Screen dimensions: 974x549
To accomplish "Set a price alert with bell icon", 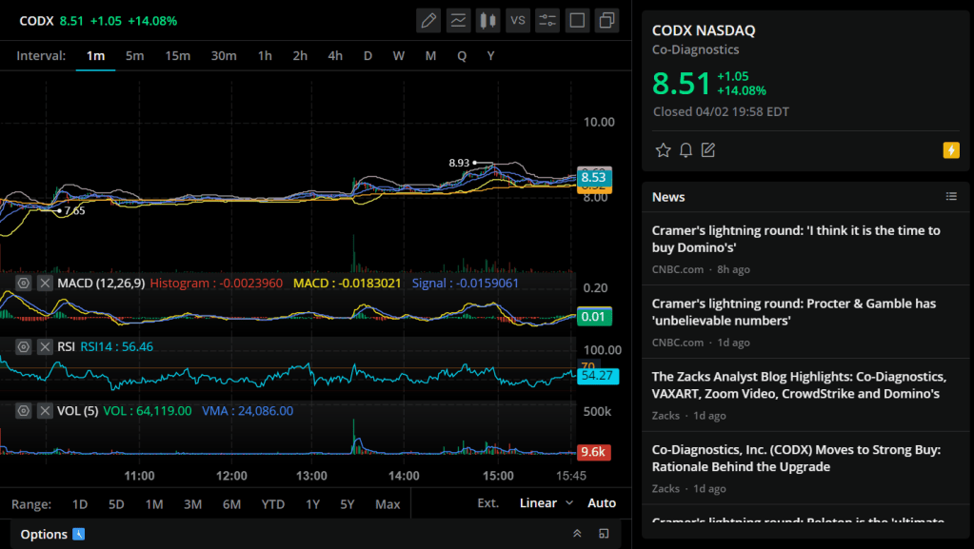I will coord(686,150).
